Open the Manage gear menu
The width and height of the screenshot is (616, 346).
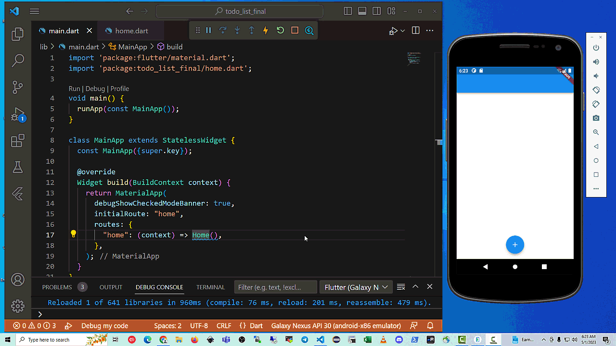click(18, 306)
